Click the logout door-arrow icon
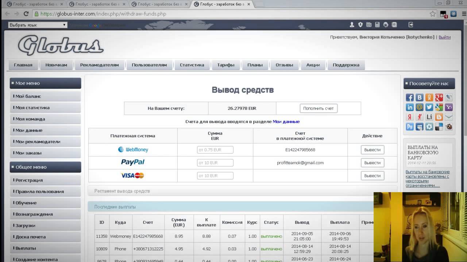The width and height of the screenshot is (467, 262). pos(411,25)
